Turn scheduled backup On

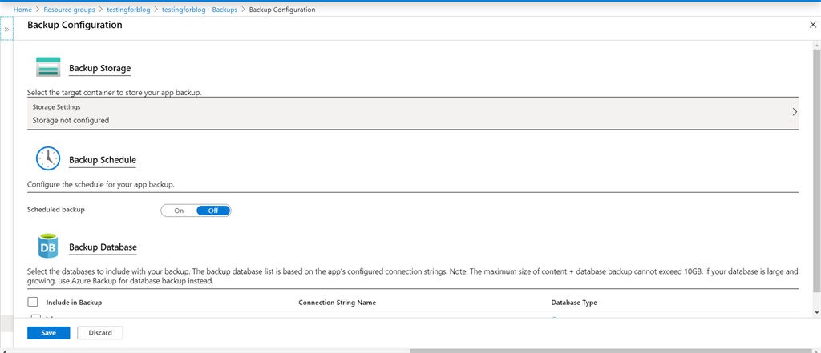(x=179, y=211)
